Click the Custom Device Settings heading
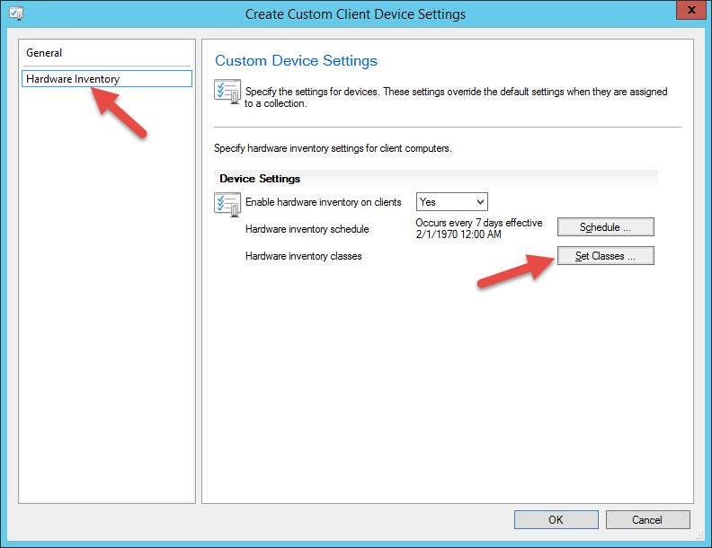Viewport: 712px width, 548px height. pos(296,61)
